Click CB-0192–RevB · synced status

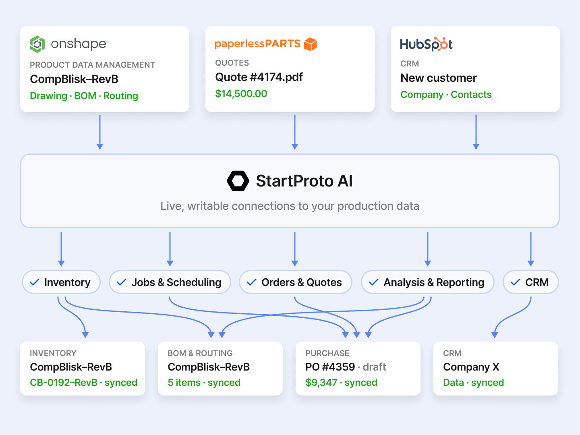click(x=83, y=383)
